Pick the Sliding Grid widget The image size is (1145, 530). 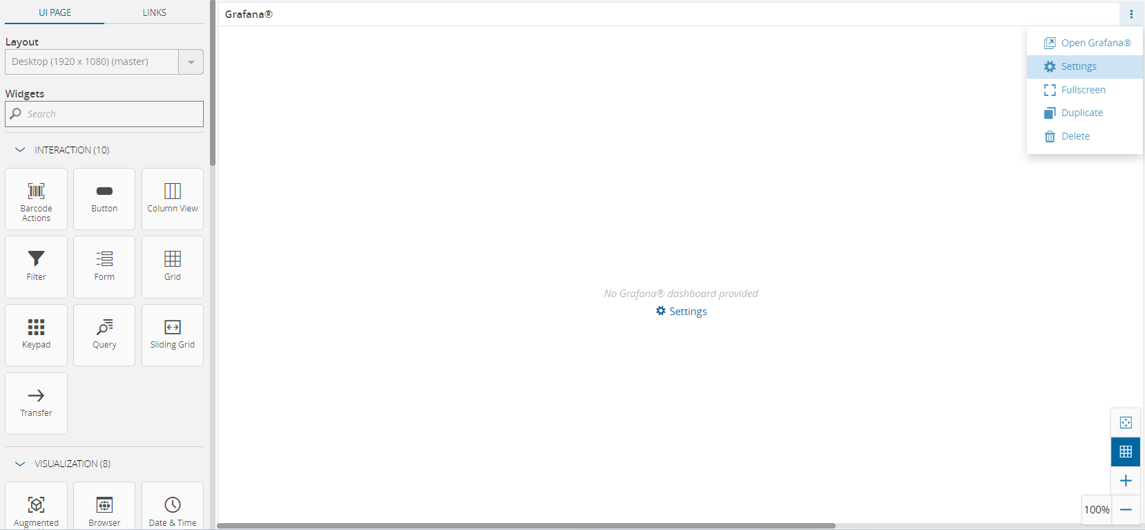[173, 335]
